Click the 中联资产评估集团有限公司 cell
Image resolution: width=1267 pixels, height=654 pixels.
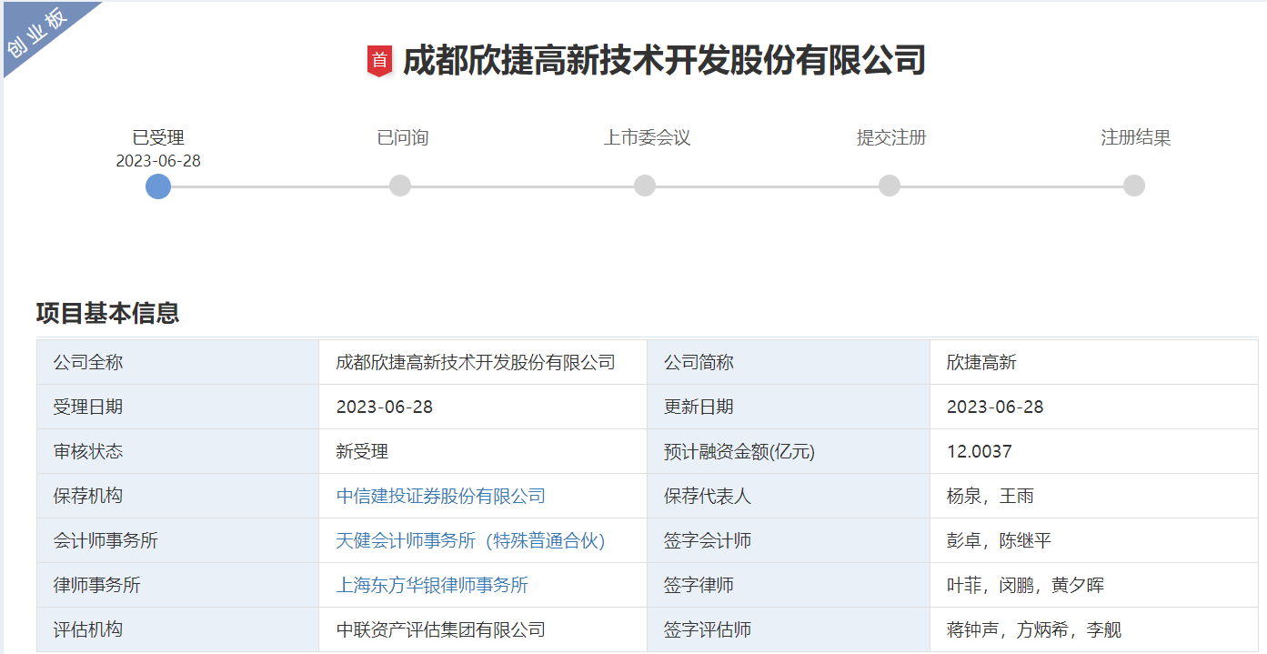point(483,629)
